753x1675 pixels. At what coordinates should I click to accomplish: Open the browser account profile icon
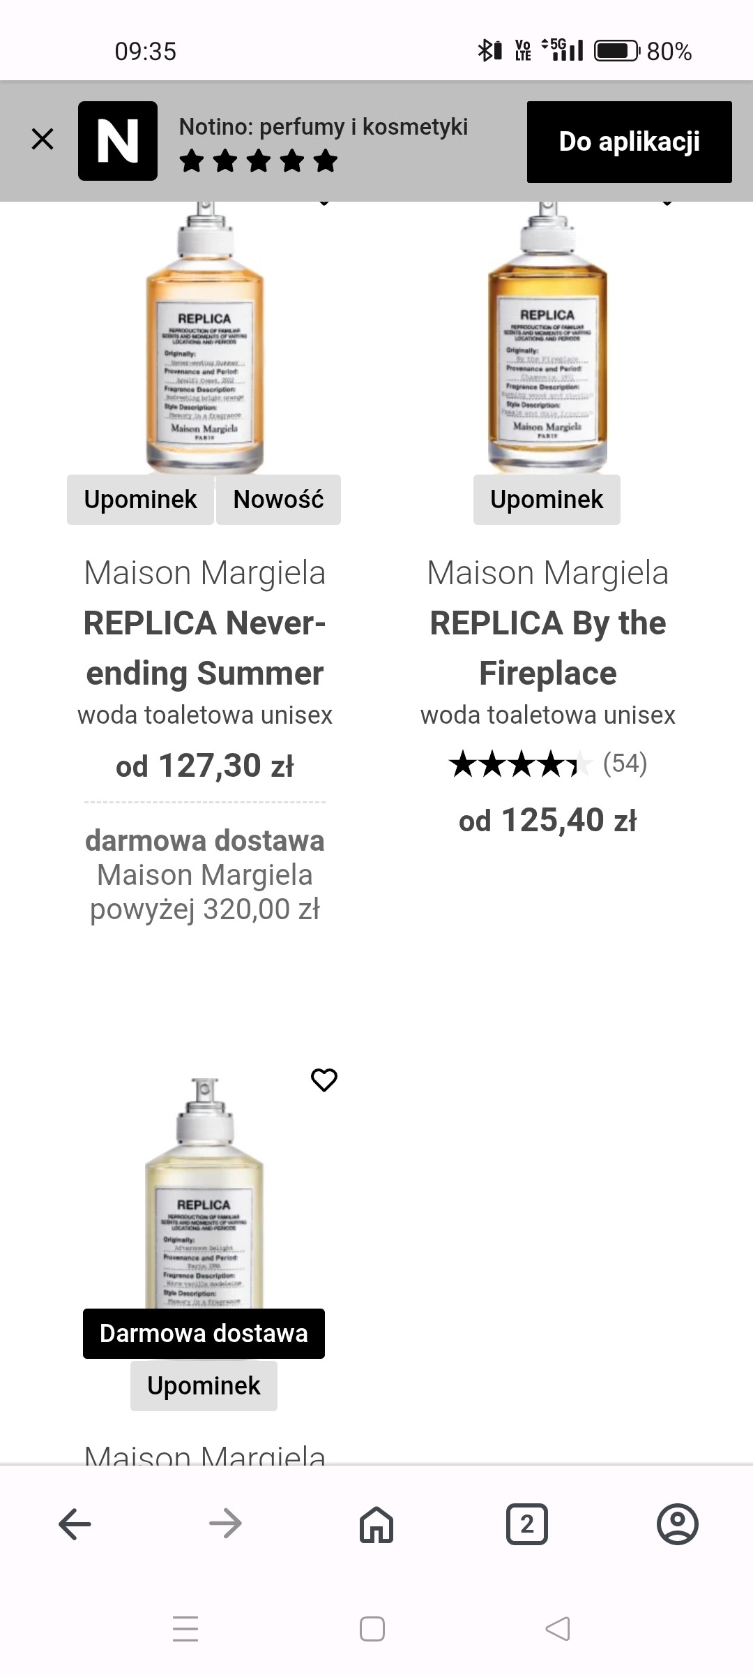point(677,1524)
